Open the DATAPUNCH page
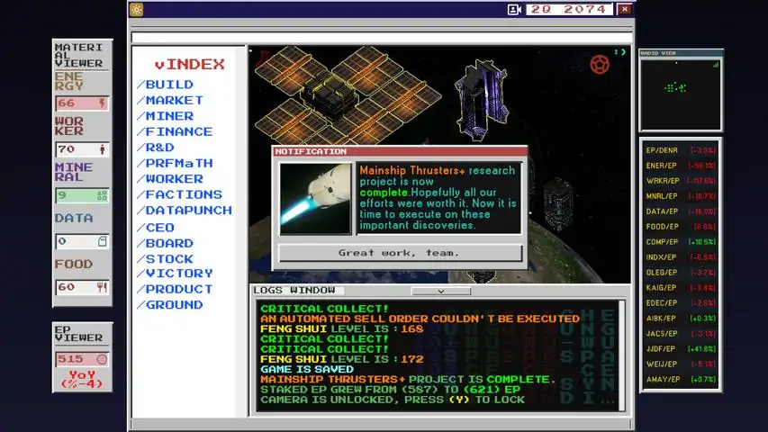The height and width of the screenshot is (432, 768). point(185,210)
